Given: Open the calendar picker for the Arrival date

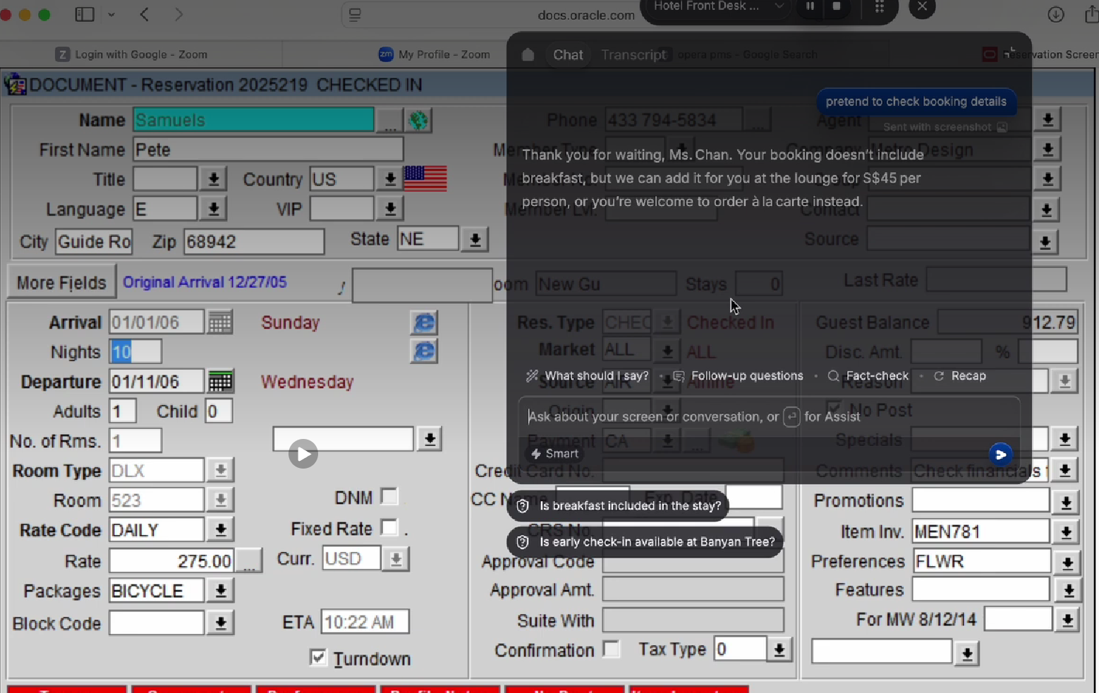Looking at the screenshot, I should [219, 321].
